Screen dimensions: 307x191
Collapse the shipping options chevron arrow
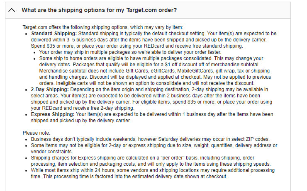click(x=12, y=10)
